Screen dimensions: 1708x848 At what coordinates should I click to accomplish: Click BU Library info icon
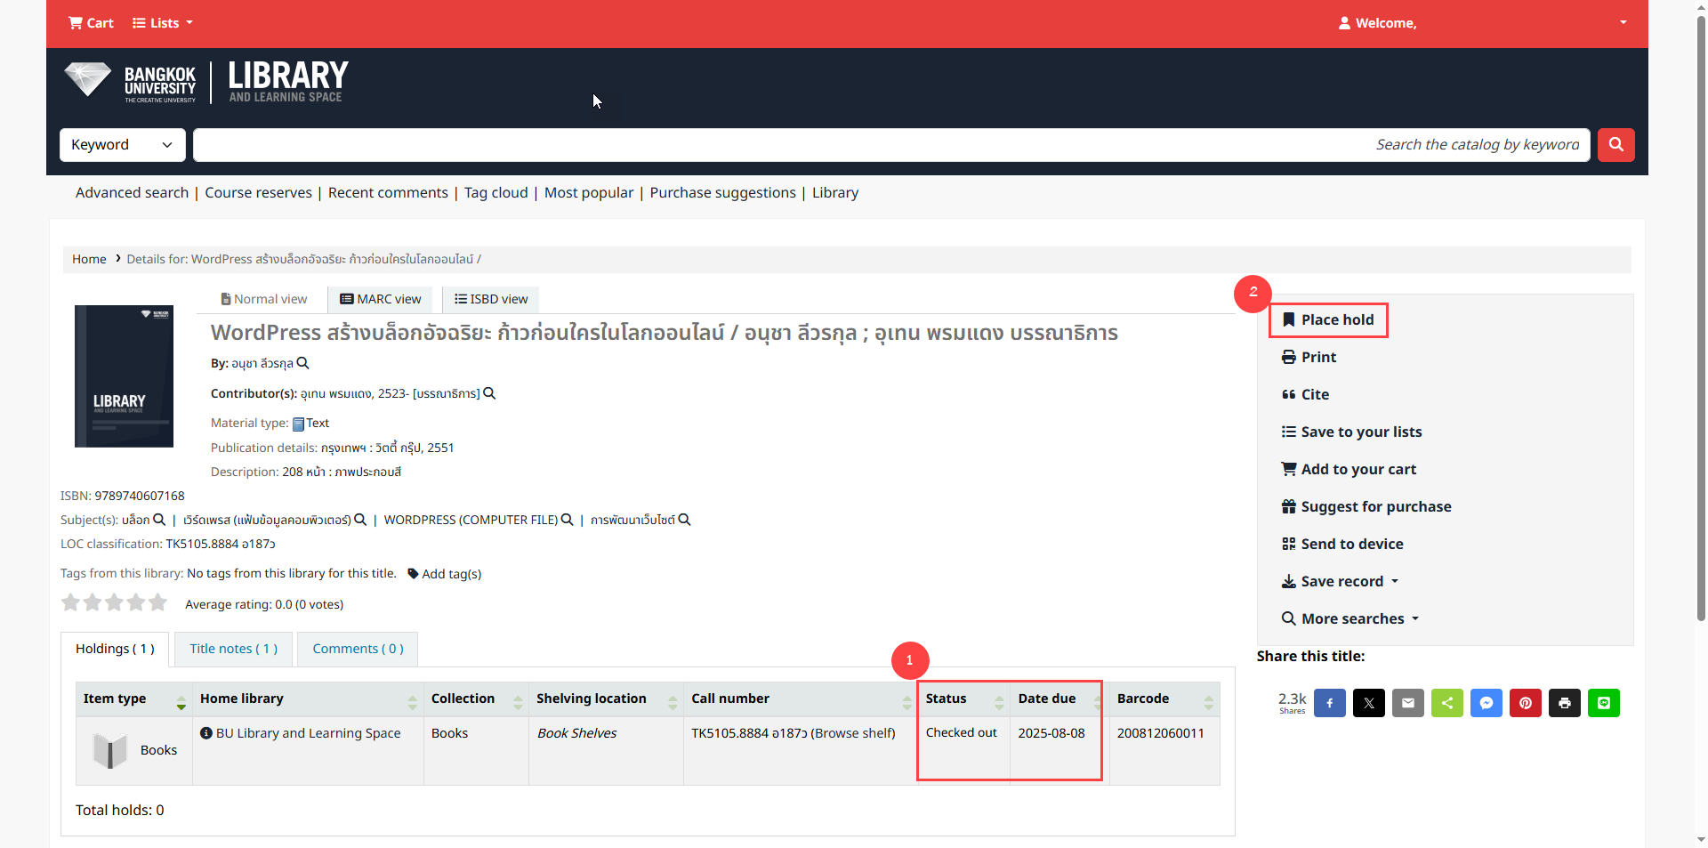pyautogui.click(x=206, y=733)
